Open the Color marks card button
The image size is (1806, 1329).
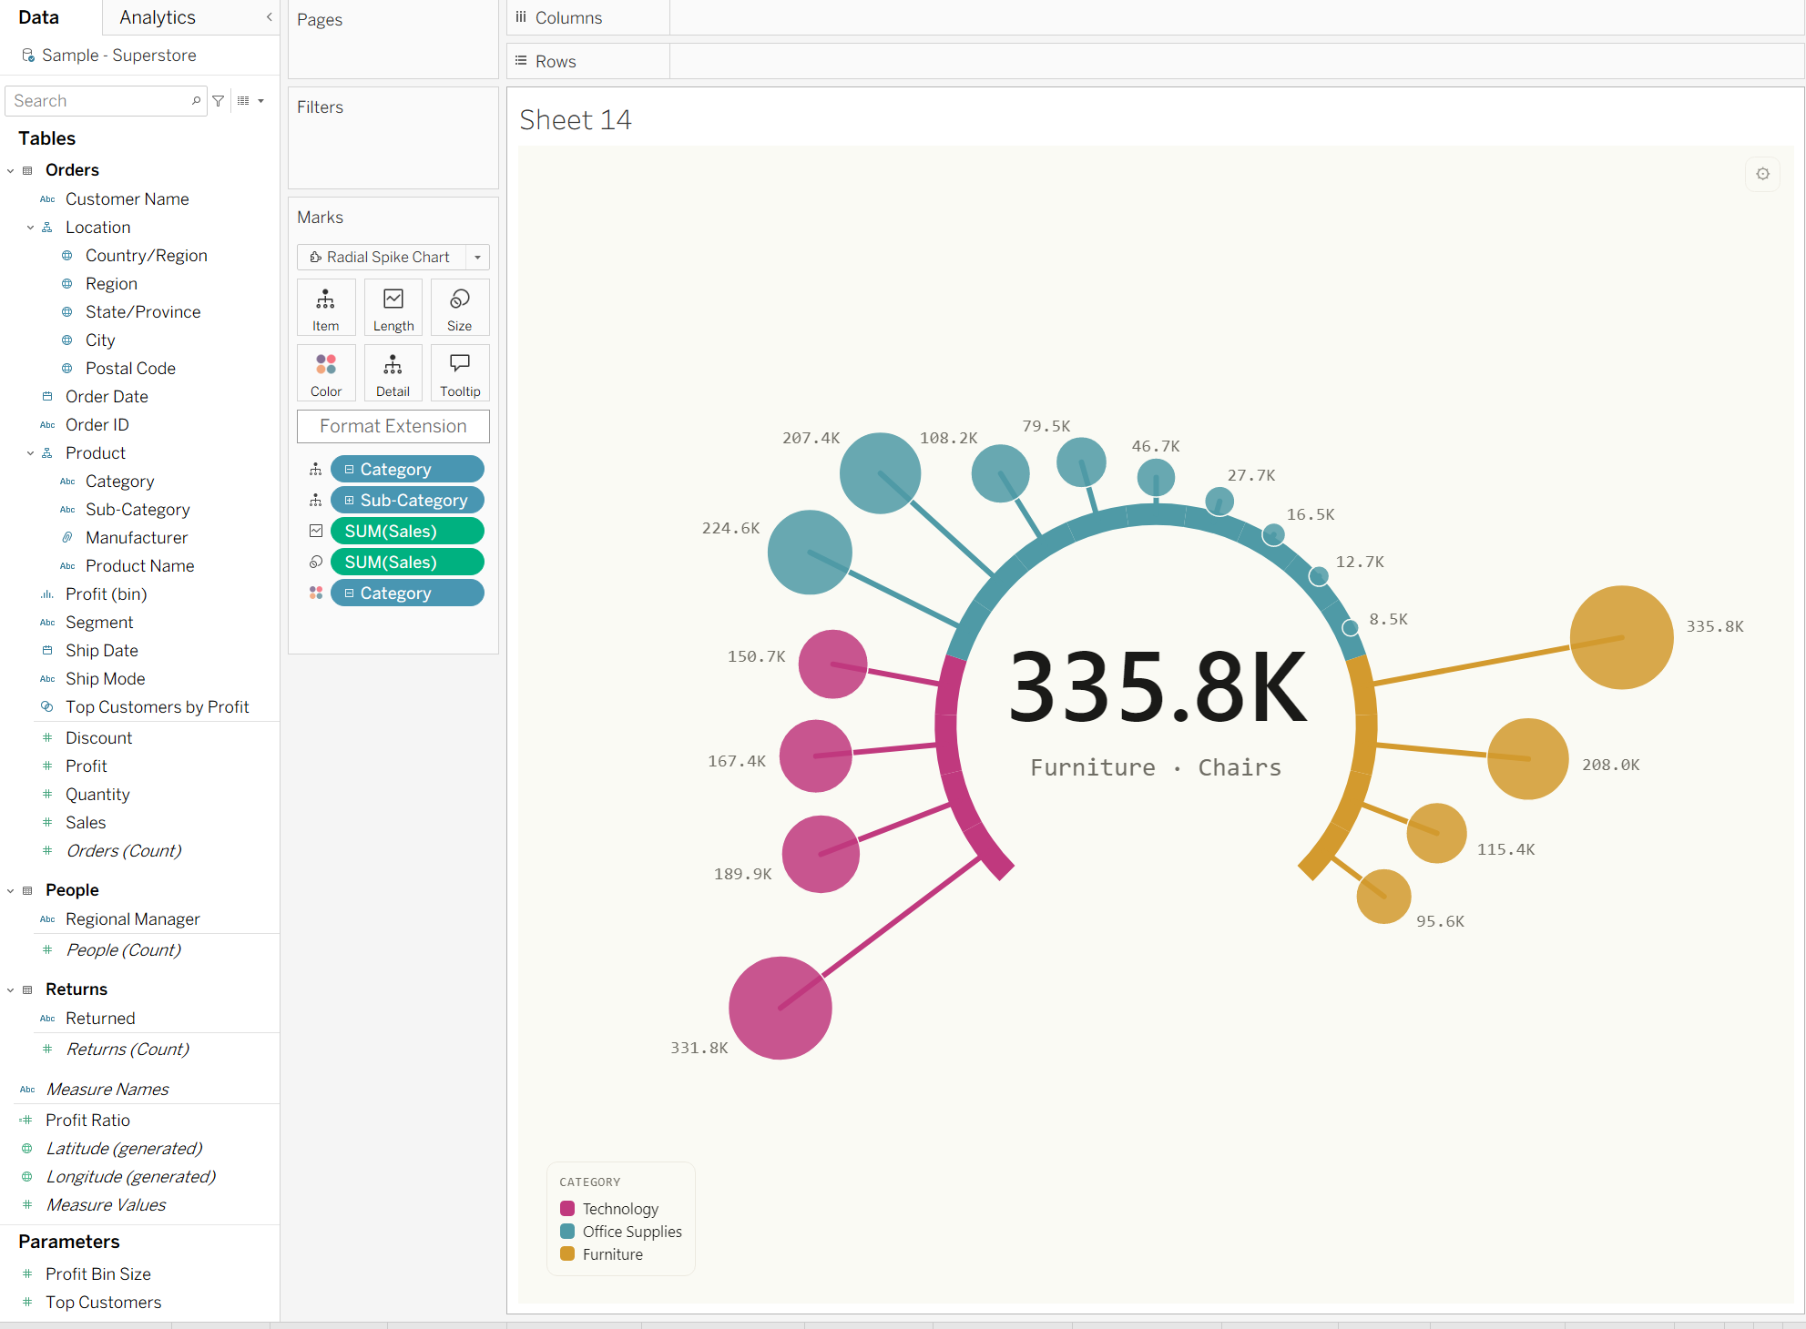(326, 373)
